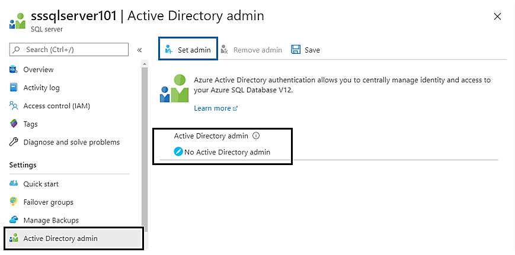Screen dimensions: 515x255
Task: Open the Activity log page
Action: 41,88
